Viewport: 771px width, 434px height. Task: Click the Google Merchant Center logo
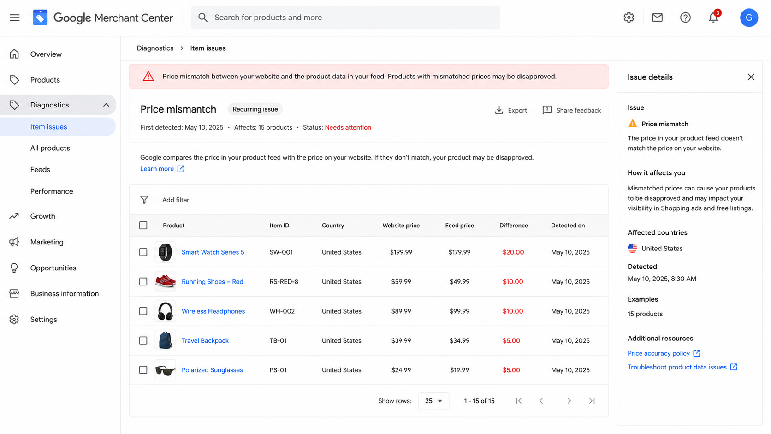pos(103,18)
